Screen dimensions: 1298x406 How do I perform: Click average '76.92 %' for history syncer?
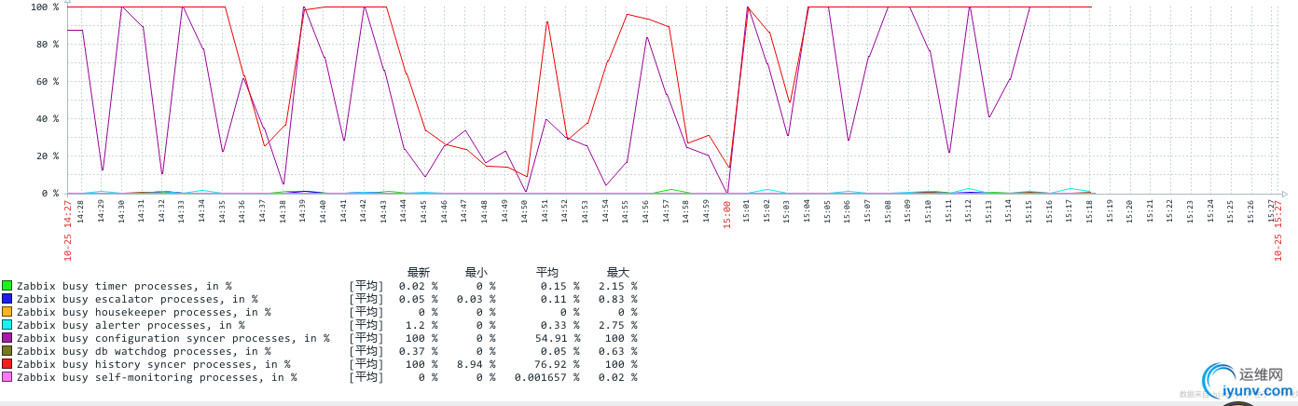click(x=557, y=364)
